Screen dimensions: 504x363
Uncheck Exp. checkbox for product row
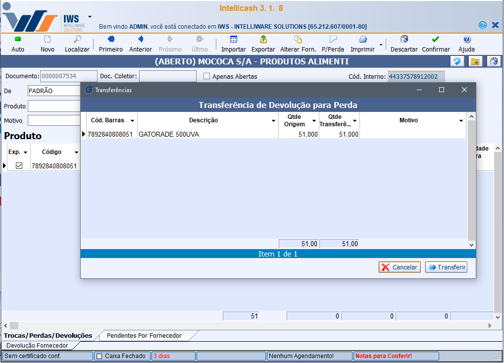click(19, 166)
